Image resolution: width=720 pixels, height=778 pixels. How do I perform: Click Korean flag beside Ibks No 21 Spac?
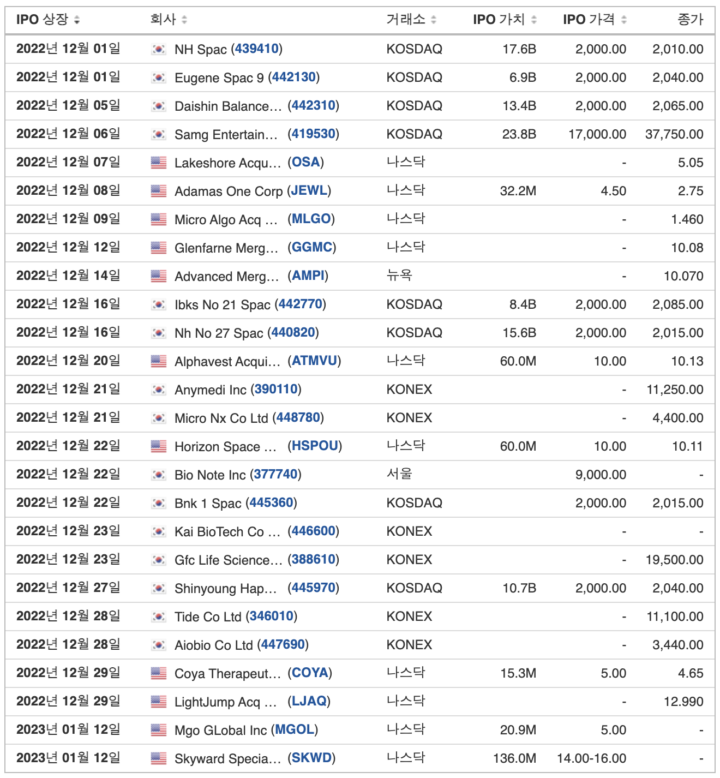pyautogui.click(x=159, y=304)
